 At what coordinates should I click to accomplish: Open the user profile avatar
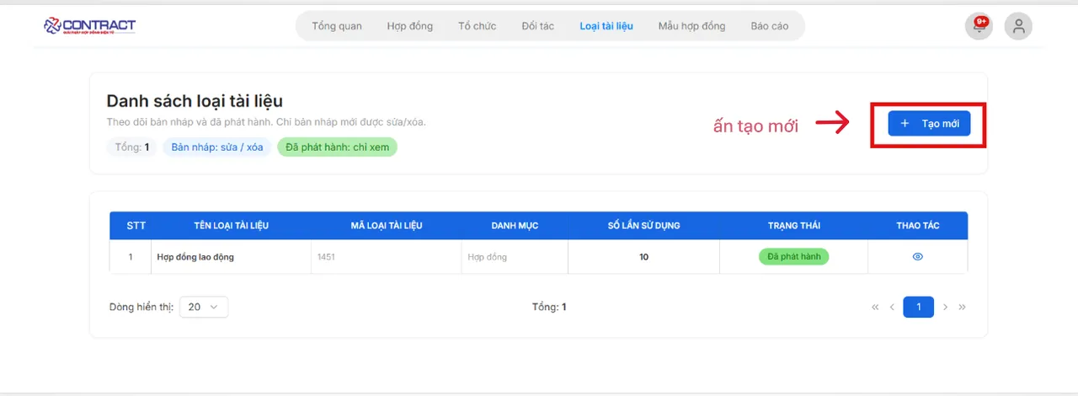click(x=1018, y=26)
